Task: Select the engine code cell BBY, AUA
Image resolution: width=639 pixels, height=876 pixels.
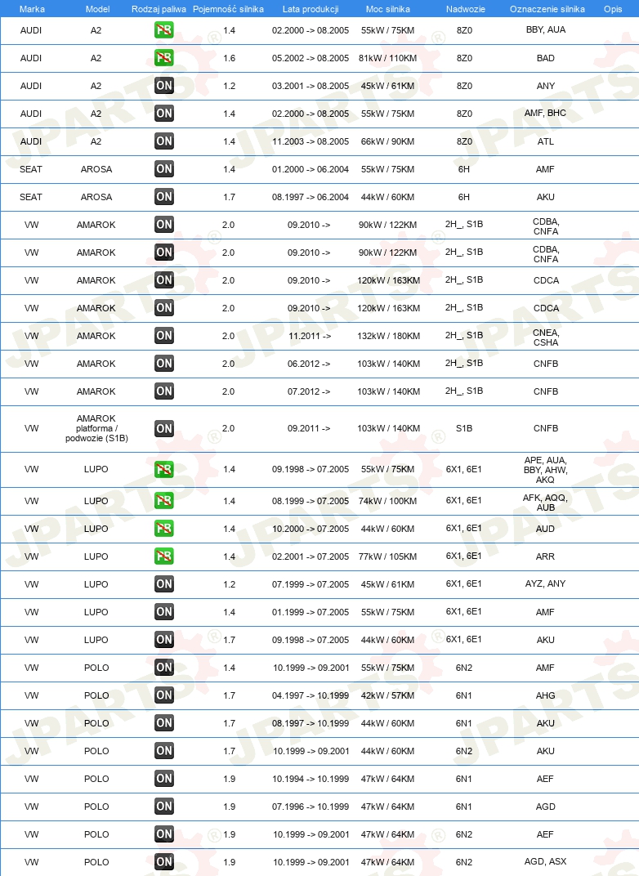Action: 546,29
